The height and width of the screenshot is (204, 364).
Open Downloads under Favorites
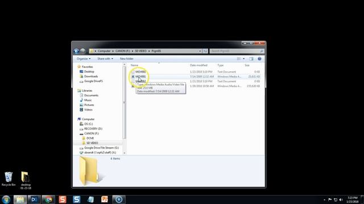[x=91, y=76]
